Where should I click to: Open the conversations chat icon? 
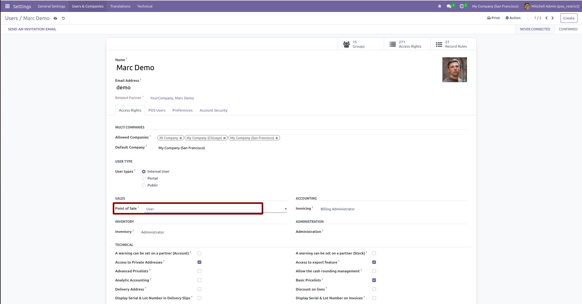pos(449,6)
